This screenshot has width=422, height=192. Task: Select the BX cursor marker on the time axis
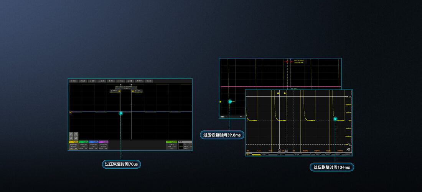tap(286, 150)
